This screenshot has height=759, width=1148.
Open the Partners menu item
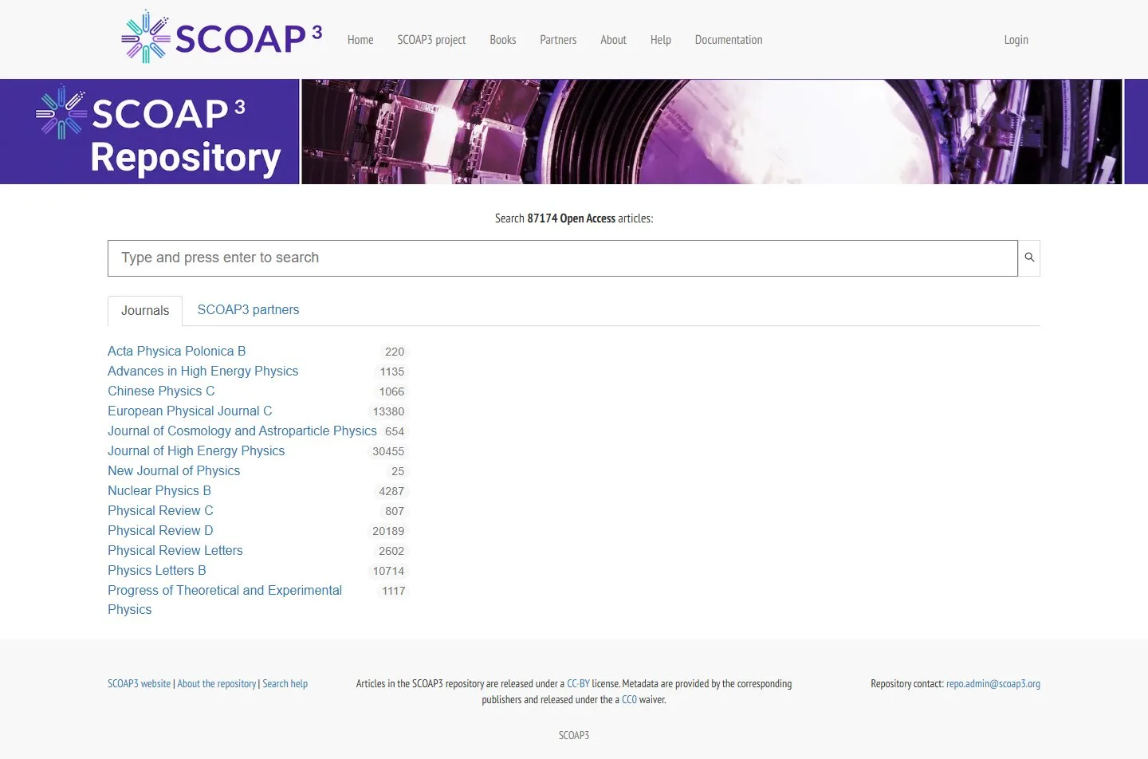tap(558, 40)
